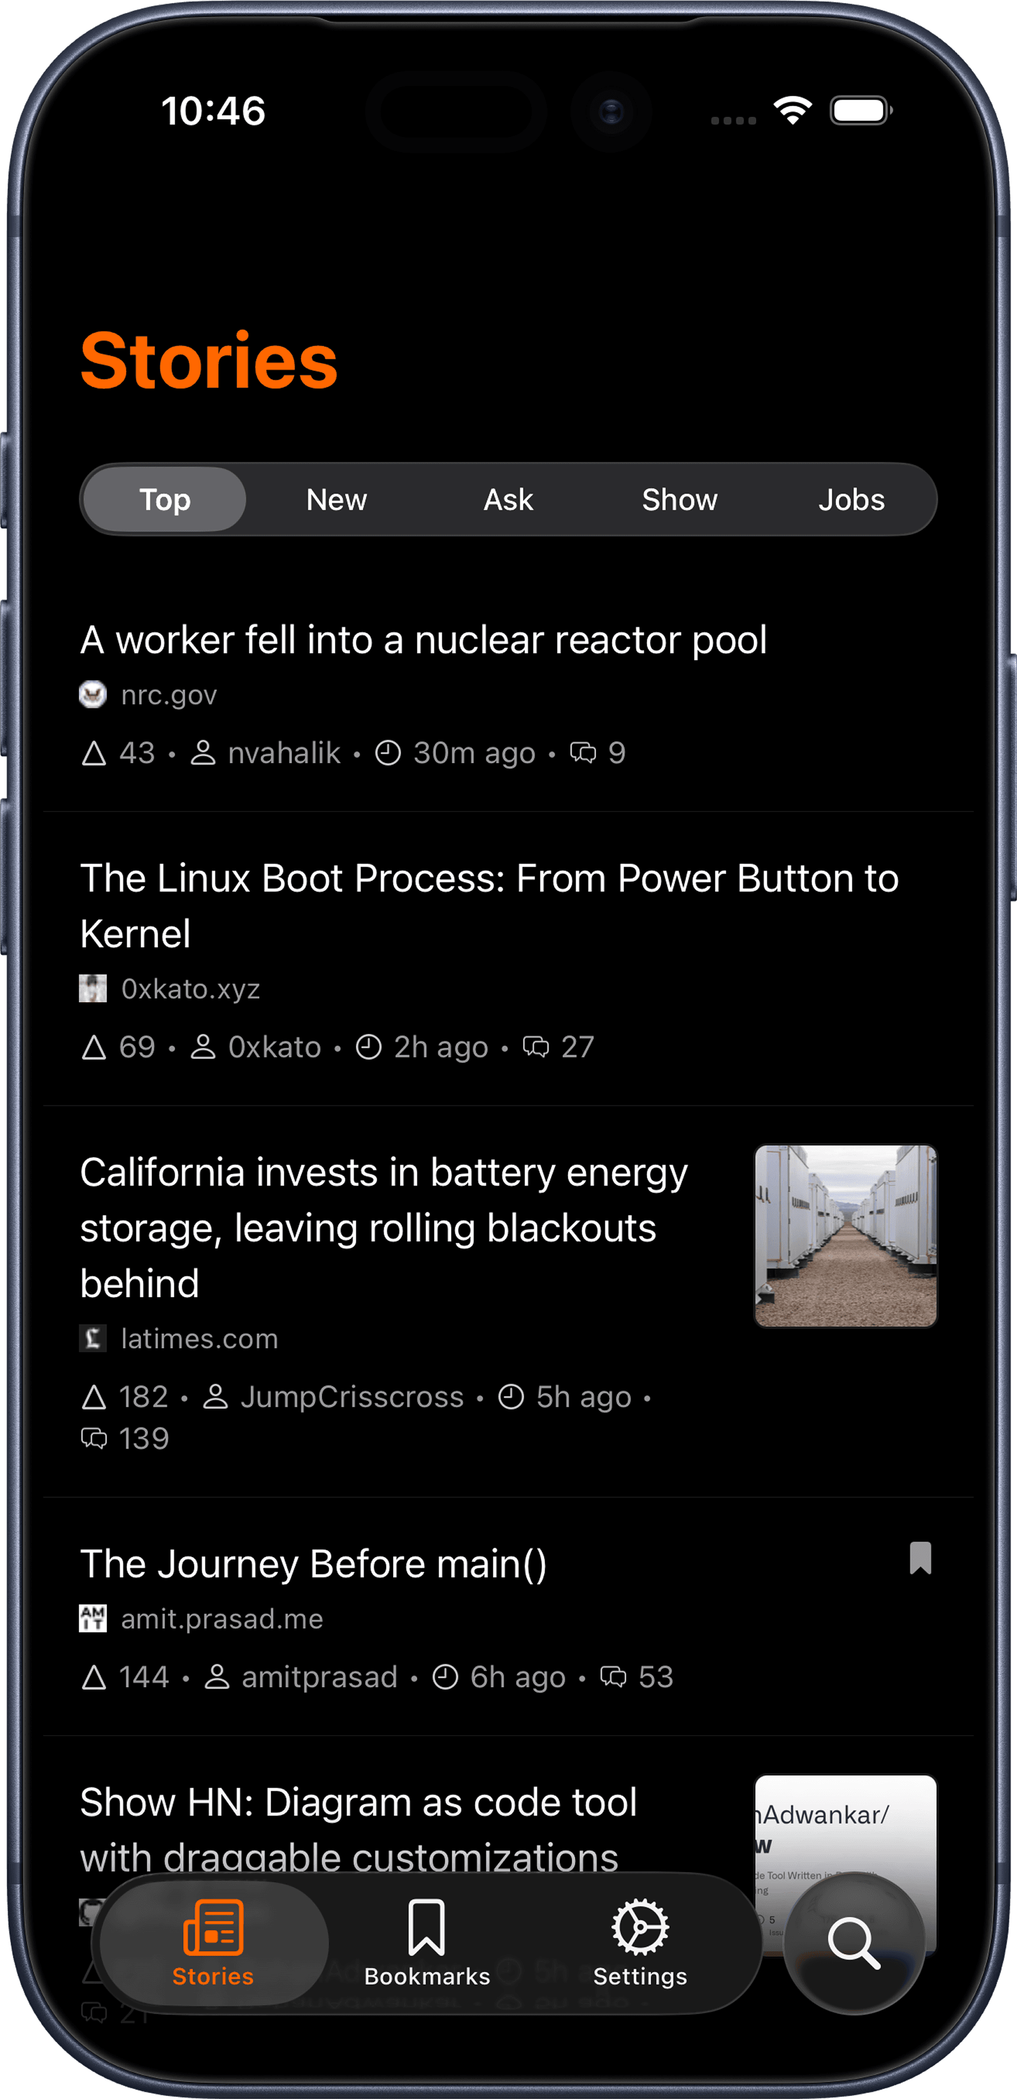The image size is (1017, 2099).
Task: Open the Settings gear tab
Action: [640, 1942]
